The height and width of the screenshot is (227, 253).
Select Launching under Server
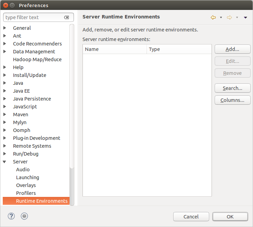(x=28, y=177)
